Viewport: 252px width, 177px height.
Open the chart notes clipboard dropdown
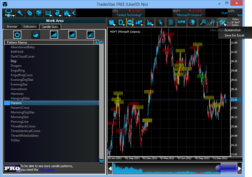point(112,22)
